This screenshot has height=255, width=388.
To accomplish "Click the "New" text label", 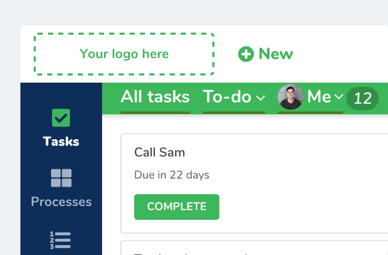I will [x=276, y=54].
